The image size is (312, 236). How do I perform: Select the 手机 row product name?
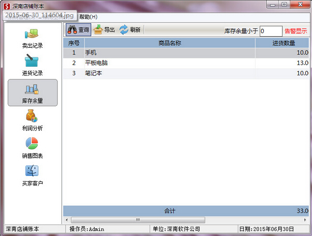click(91, 53)
